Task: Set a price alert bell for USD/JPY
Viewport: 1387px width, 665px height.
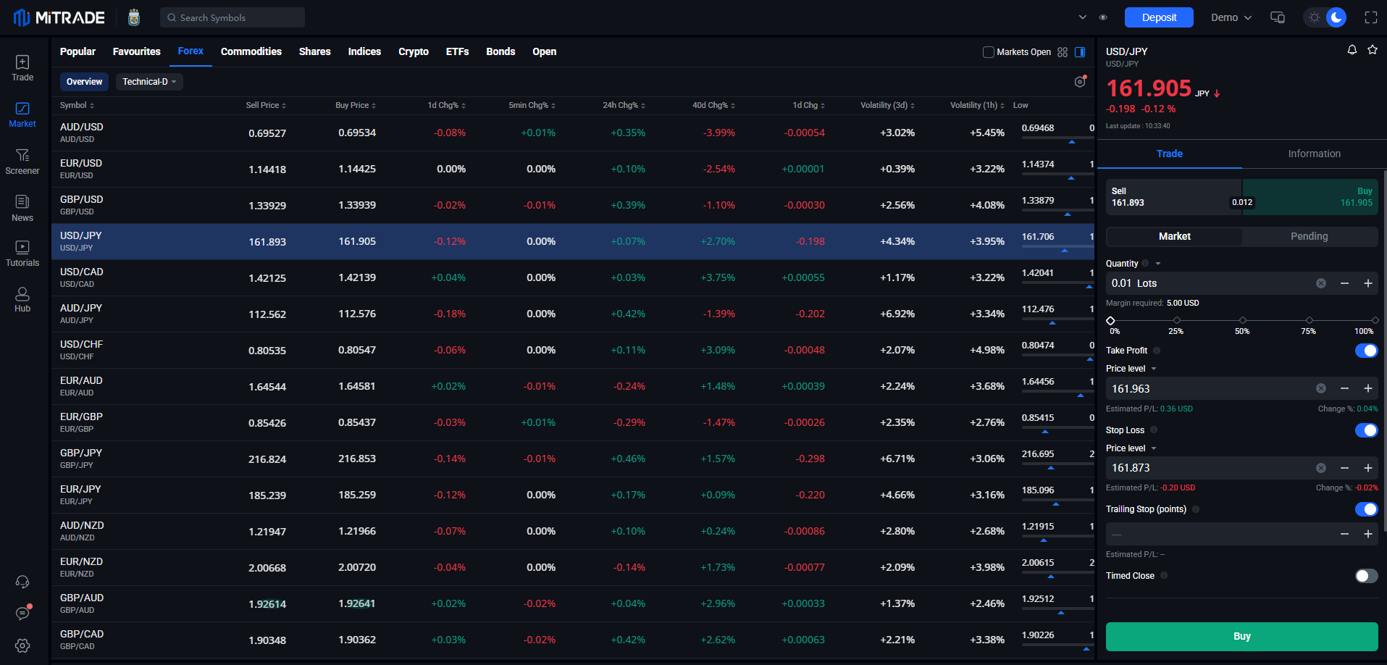Action: tap(1352, 50)
